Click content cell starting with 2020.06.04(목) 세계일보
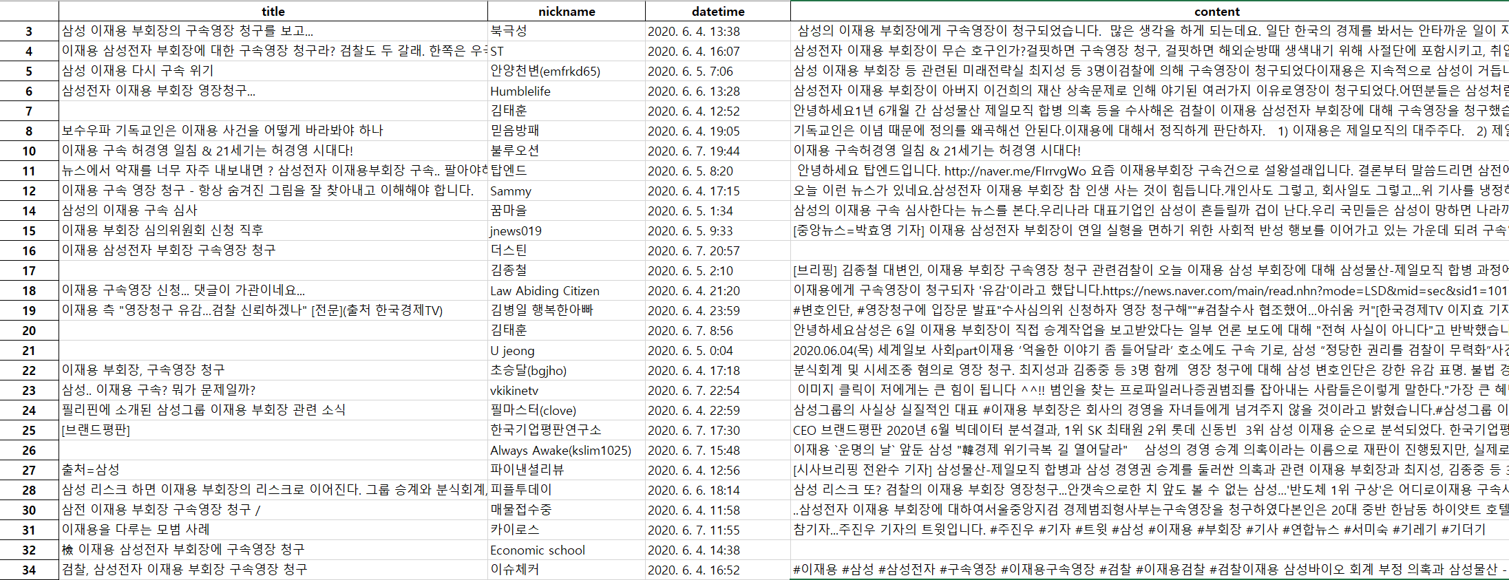 [1150, 350]
